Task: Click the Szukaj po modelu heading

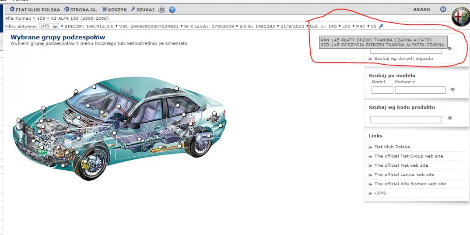Action: [x=392, y=76]
